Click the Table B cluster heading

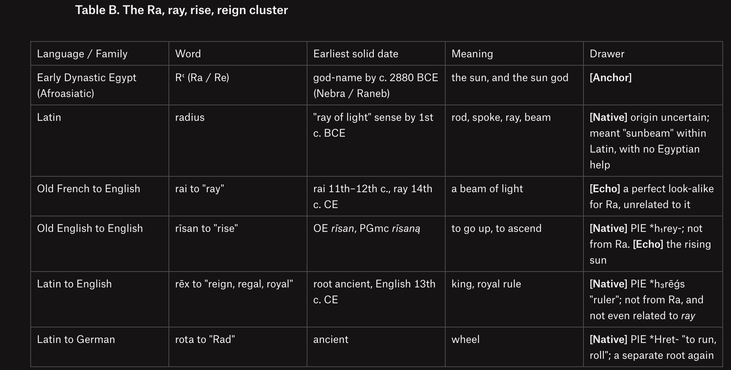pos(181,10)
